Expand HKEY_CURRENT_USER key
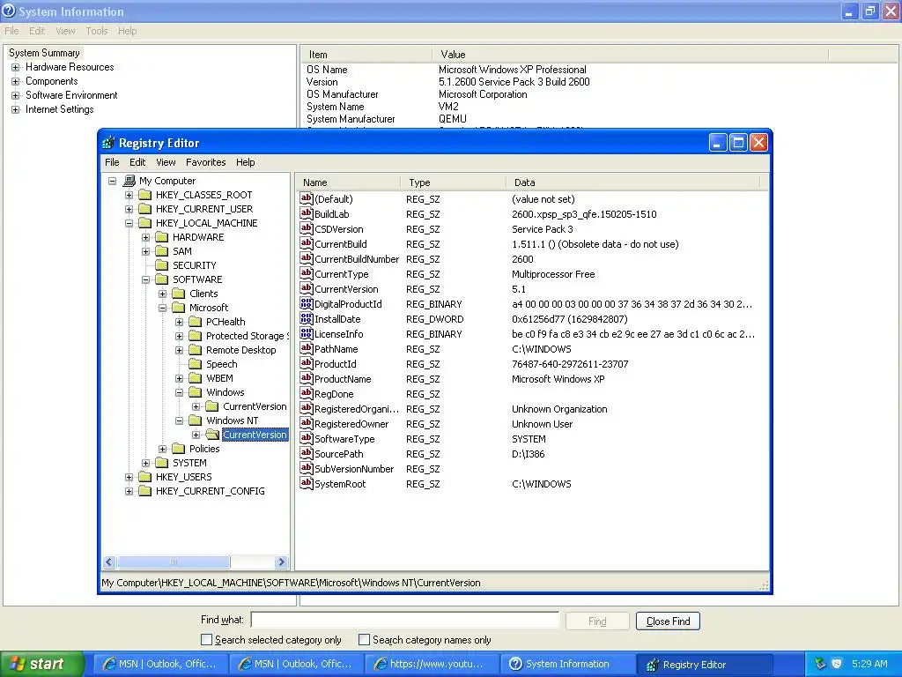902x677 pixels. [129, 209]
